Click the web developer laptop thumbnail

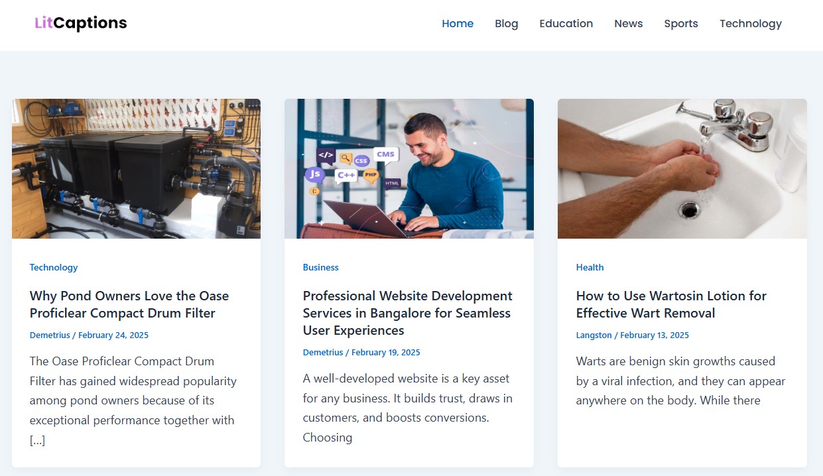pyautogui.click(x=409, y=168)
